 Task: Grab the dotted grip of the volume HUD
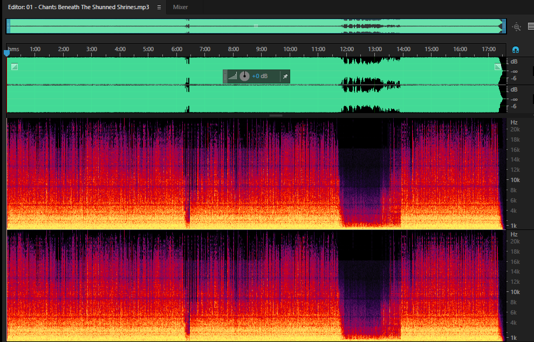tap(225, 76)
